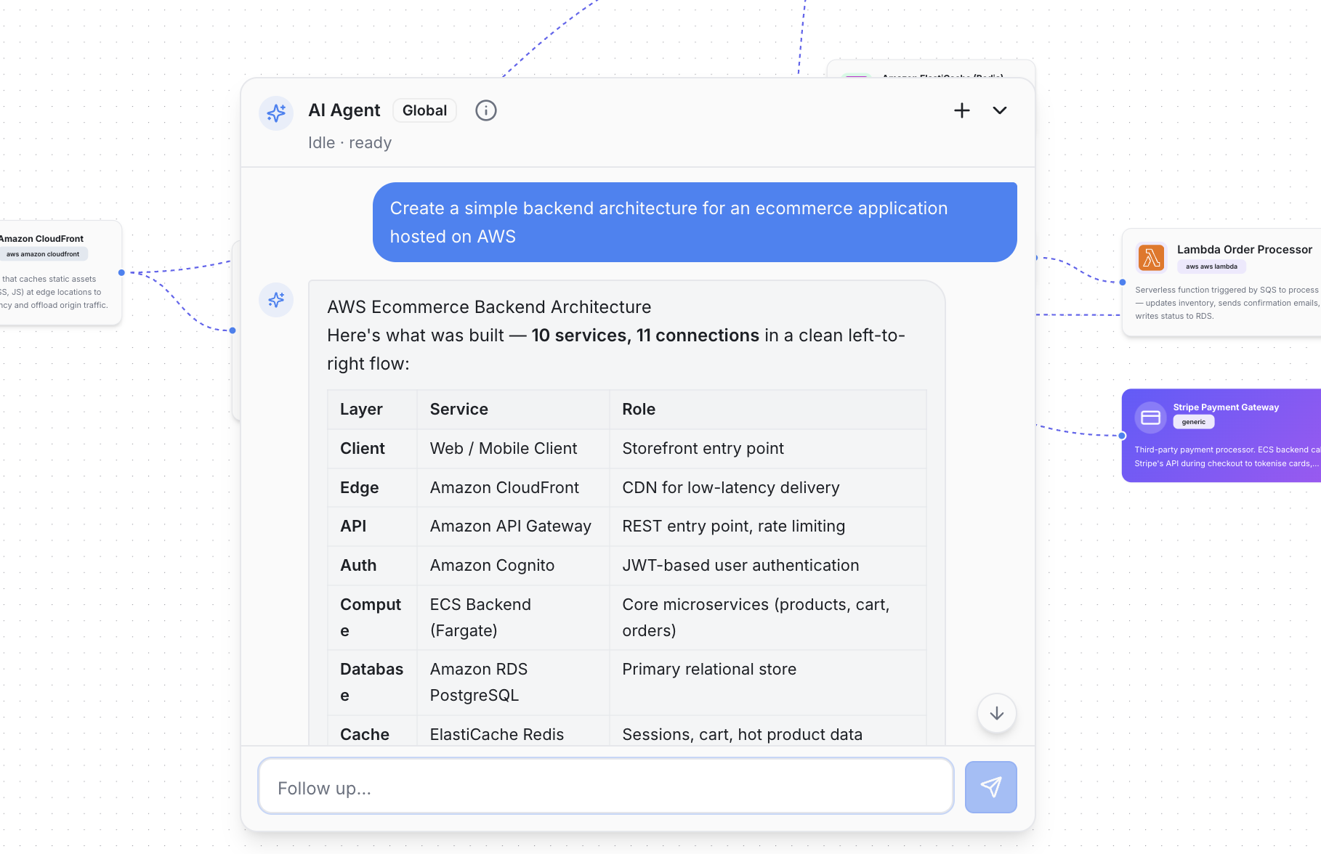Click the CloudFront node right connection handle
The image size is (1321, 854).
pyautogui.click(x=121, y=273)
